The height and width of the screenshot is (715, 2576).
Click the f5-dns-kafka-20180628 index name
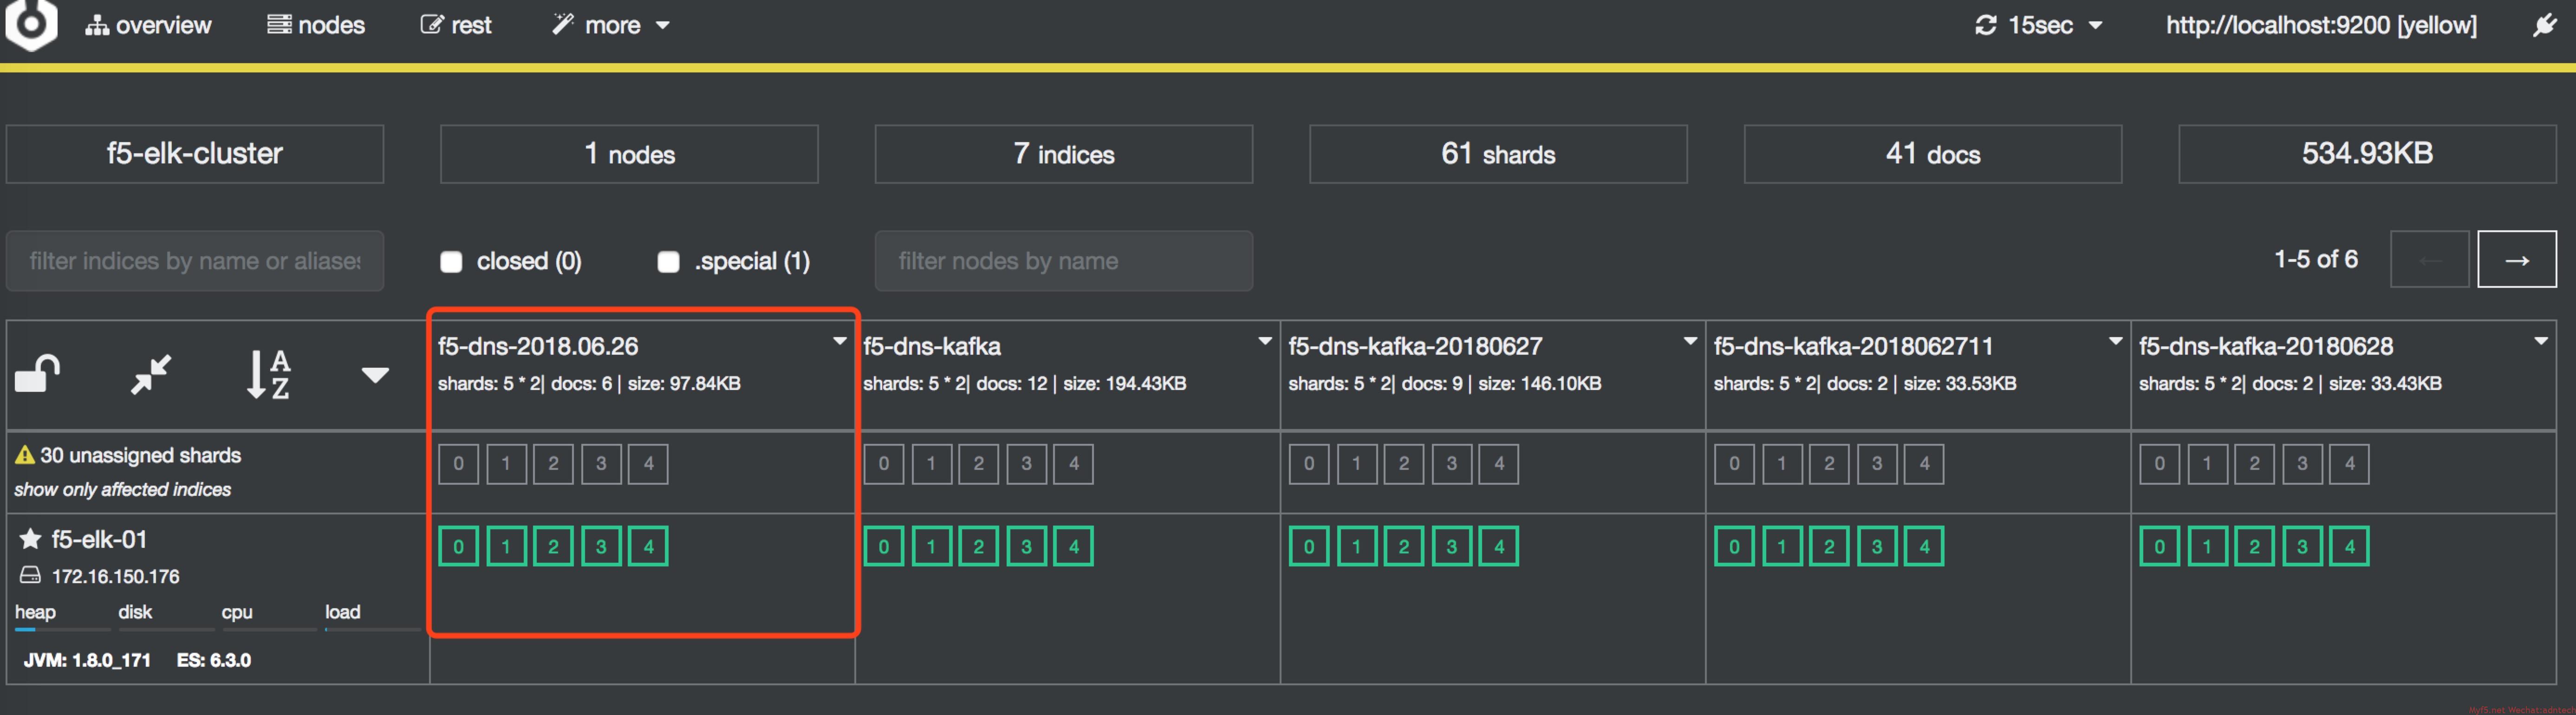[x=2266, y=347]
